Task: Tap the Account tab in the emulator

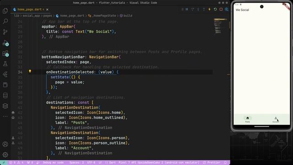Action: pos(276,119)
